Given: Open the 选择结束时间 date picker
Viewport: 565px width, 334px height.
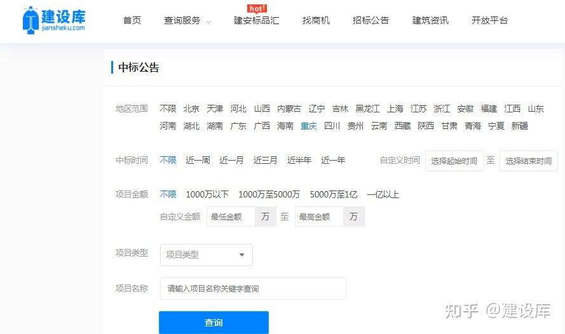Looking at the screenshot, I should (529, 161).
